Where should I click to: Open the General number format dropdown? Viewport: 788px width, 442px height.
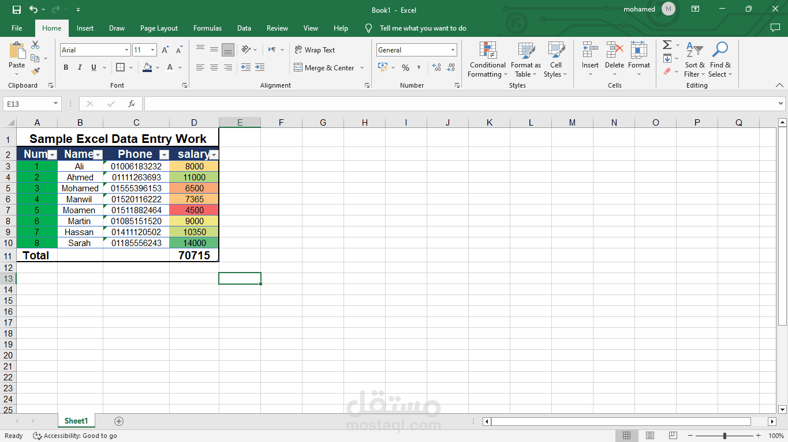point(453,50)
